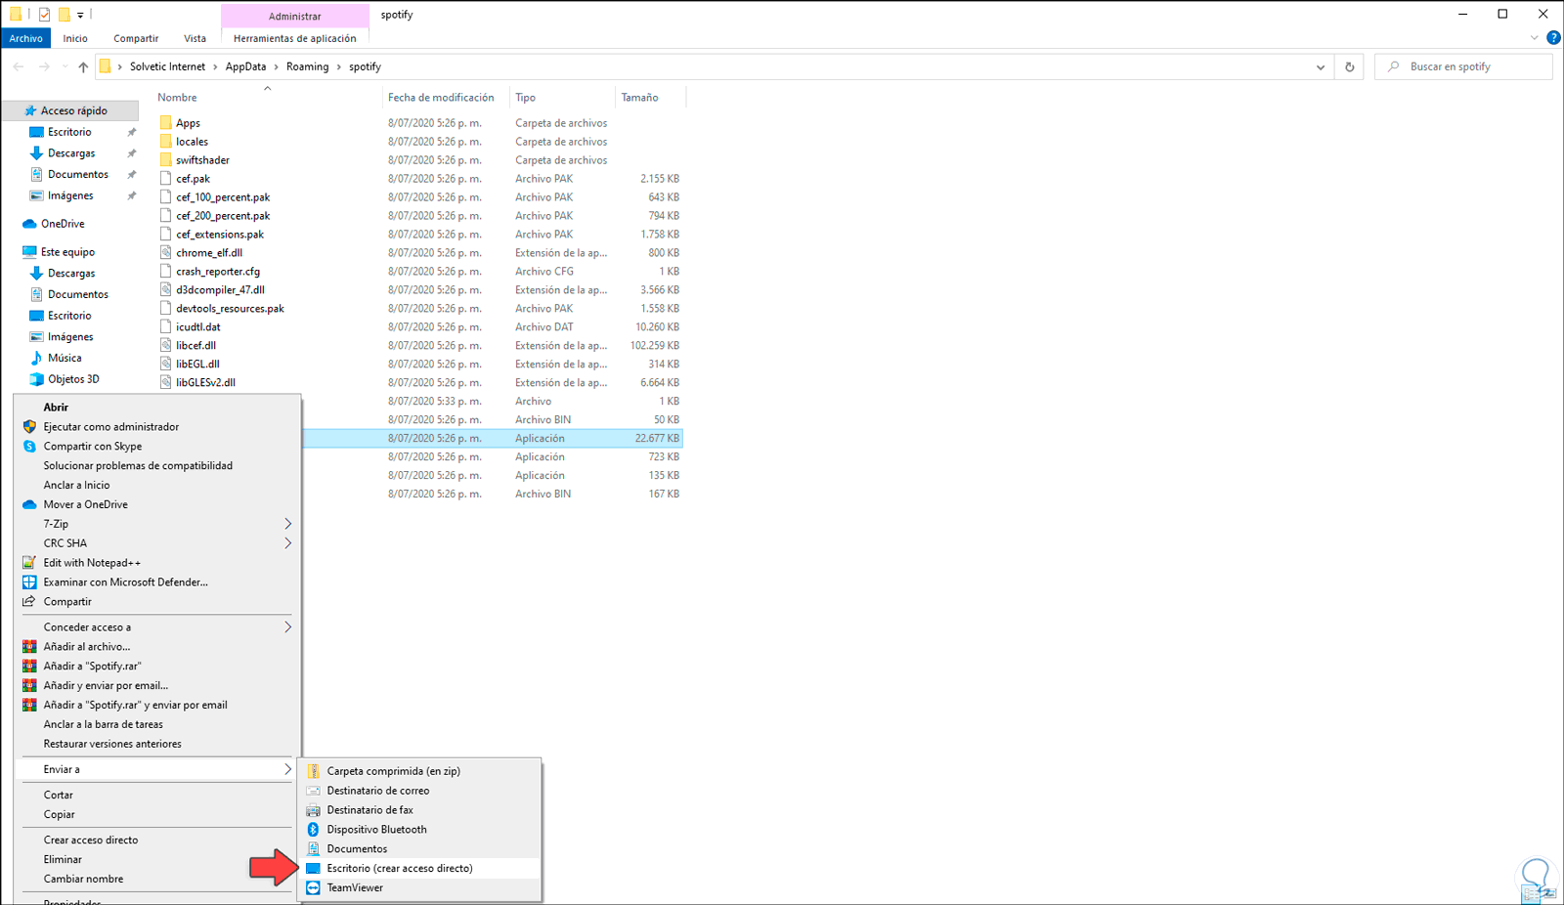Expand the ribbon with the chevron

(x=1534, y=38)
